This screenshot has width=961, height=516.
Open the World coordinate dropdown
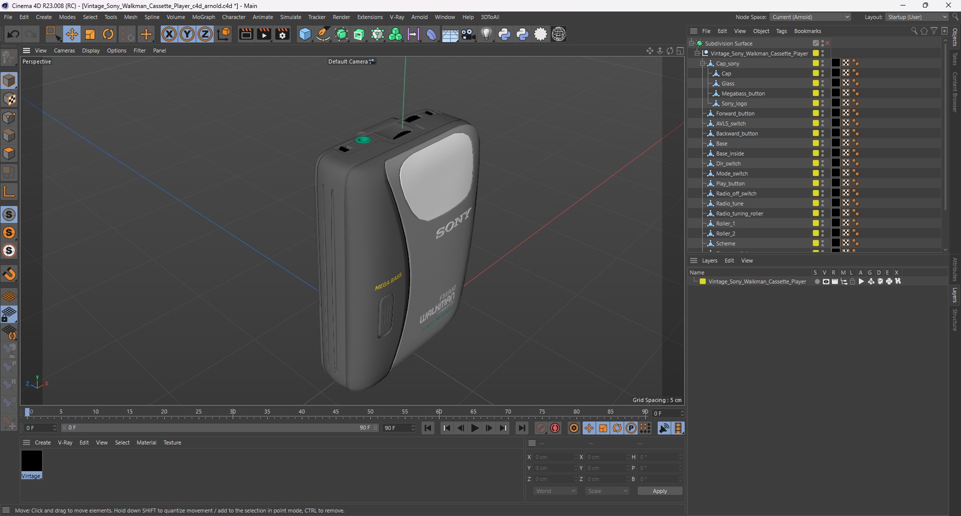click(x=555, y=491)
